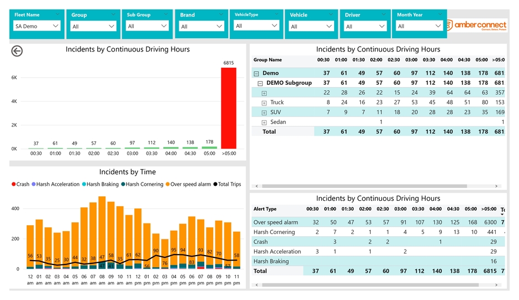Select the Harsh Cornering legend item

[144, 185]
